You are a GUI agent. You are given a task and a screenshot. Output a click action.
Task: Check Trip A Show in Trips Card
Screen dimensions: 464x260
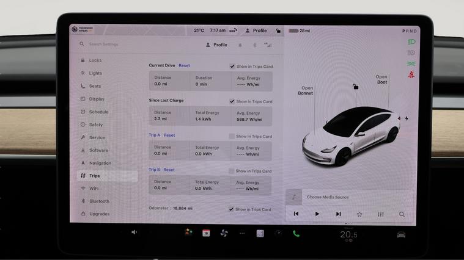click(x=232, y=136)
